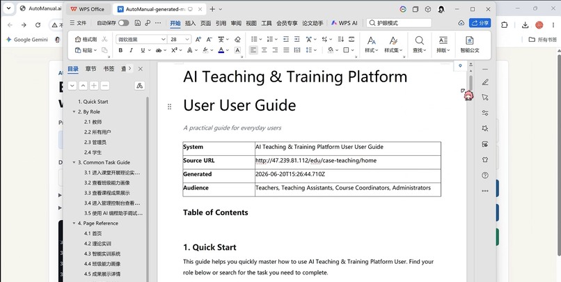The width and height of the screenshot is (561, 282).
Task: Click the Share (分享) button
Action: point(480,23)
